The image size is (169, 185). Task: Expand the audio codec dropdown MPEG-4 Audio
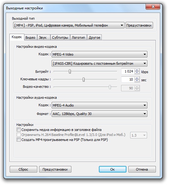click(100, 105)
